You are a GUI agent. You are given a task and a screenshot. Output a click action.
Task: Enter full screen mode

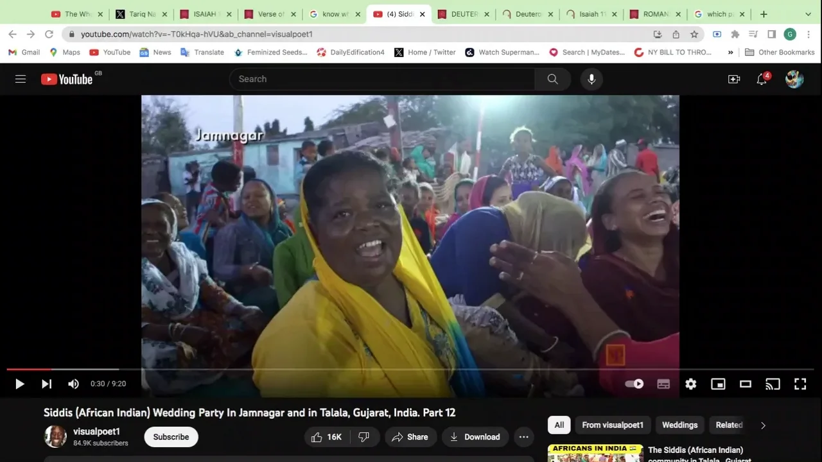[x=800, y=384]
